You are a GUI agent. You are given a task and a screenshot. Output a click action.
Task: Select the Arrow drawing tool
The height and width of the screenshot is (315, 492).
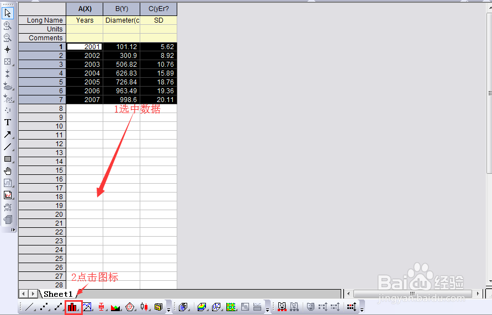8,135
